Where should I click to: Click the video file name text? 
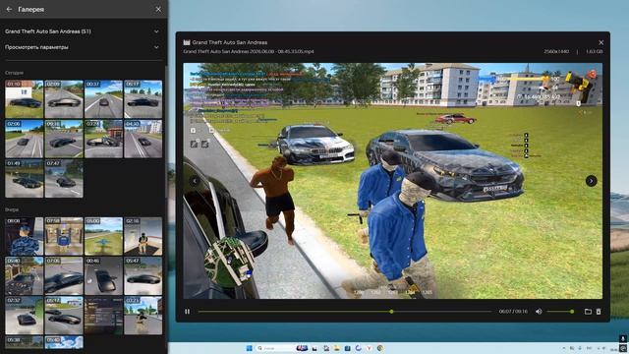point(249,51)
